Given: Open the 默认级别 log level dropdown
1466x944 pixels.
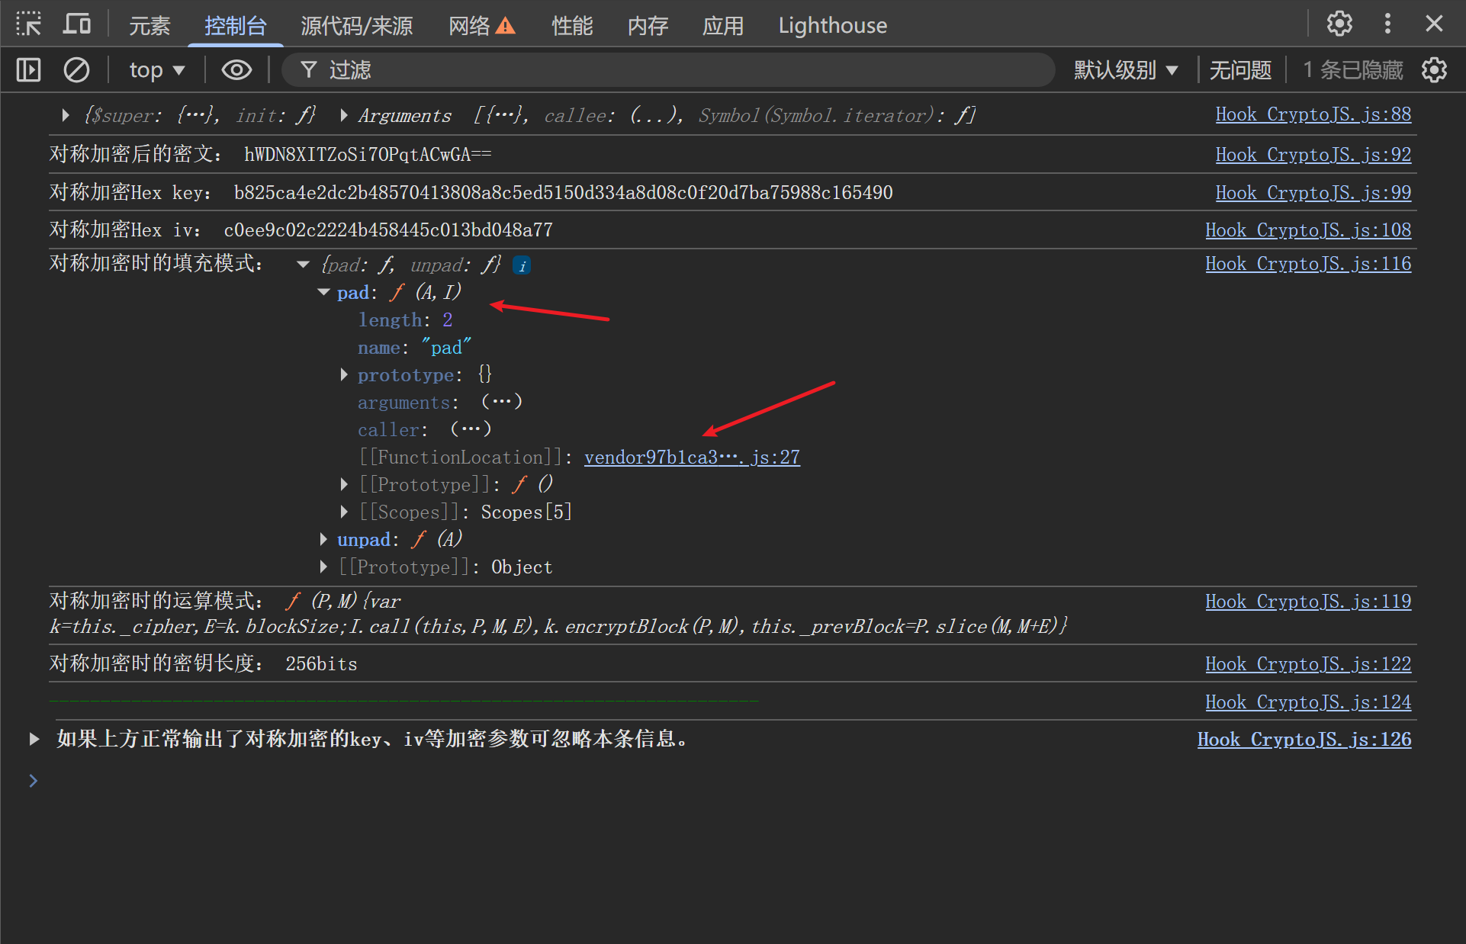Looking at the screenshot, I should [x=1126, y=70].
